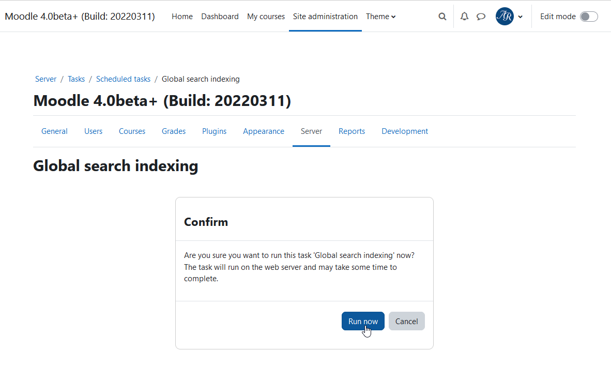Switch to the Plugins tab

[x=215, y=131]
